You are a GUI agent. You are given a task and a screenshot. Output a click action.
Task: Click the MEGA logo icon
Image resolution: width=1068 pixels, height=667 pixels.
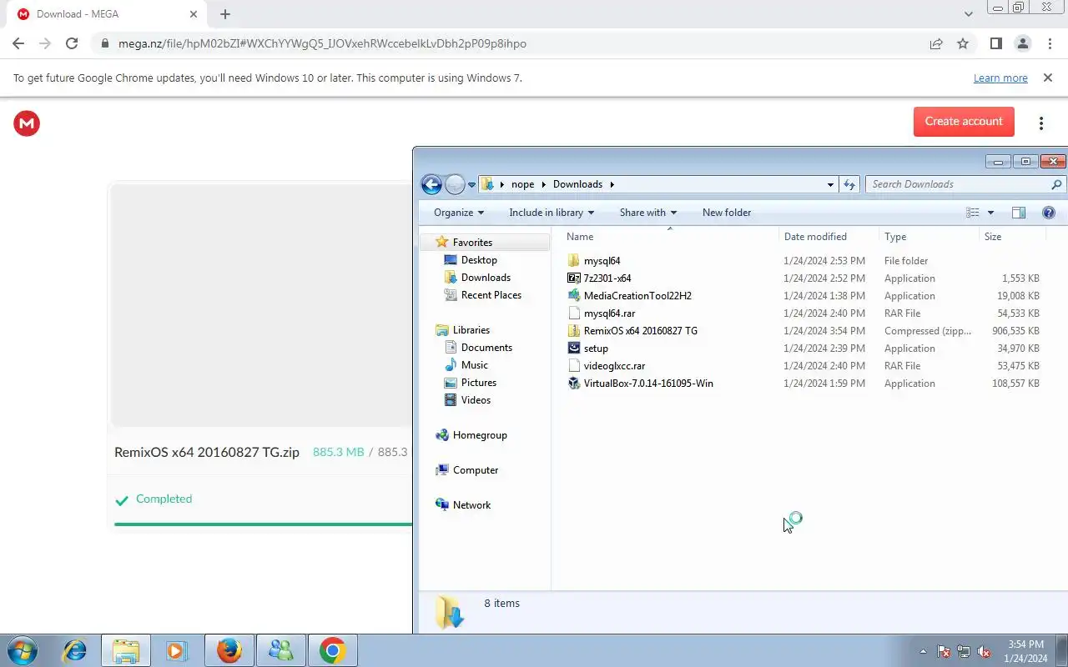[x=27, y=123]
